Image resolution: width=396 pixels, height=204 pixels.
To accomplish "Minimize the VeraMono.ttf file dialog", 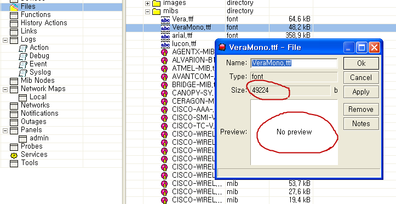I will [x=348, y=48].
